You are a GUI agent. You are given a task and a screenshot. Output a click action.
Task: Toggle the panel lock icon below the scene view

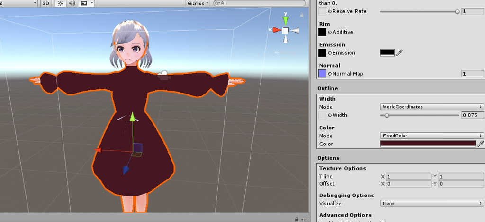point(297,219)
